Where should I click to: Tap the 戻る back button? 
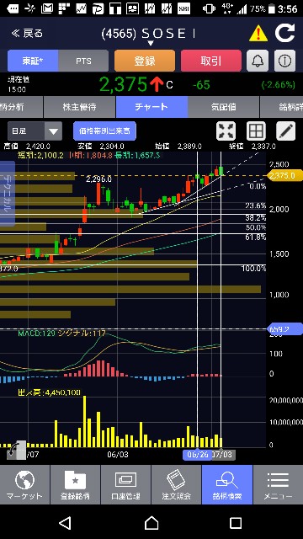point(27,34)
